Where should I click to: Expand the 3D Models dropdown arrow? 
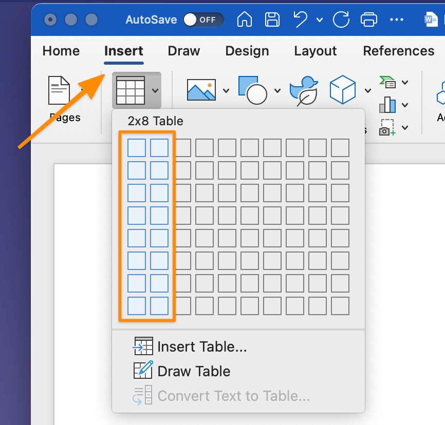click(368, 91)
